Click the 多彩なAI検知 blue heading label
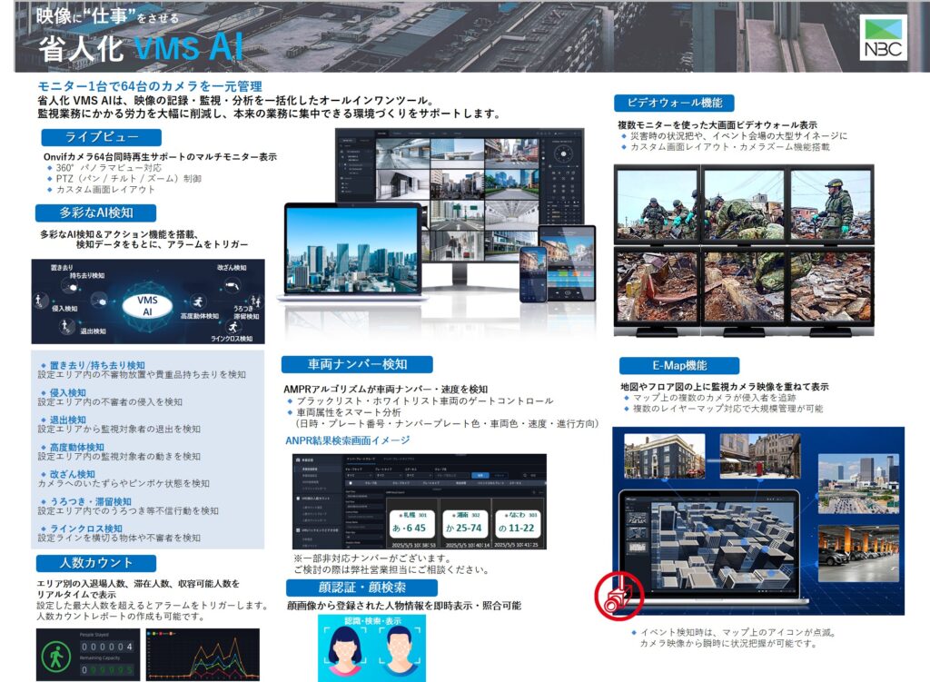Screen dimensions: 930x682 [x=95, y=213]
